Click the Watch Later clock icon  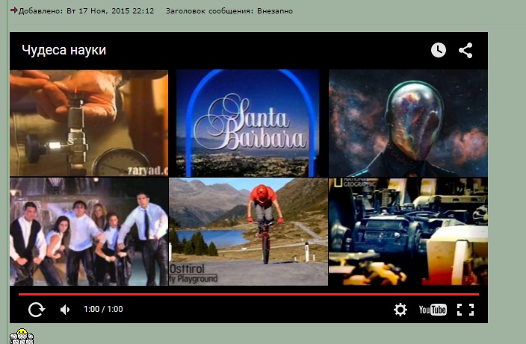438,50
